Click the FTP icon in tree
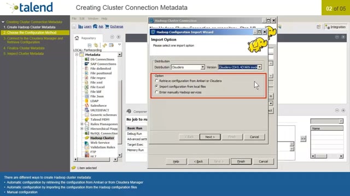Viewport: 350px width, 196px height. coord(86,152)
